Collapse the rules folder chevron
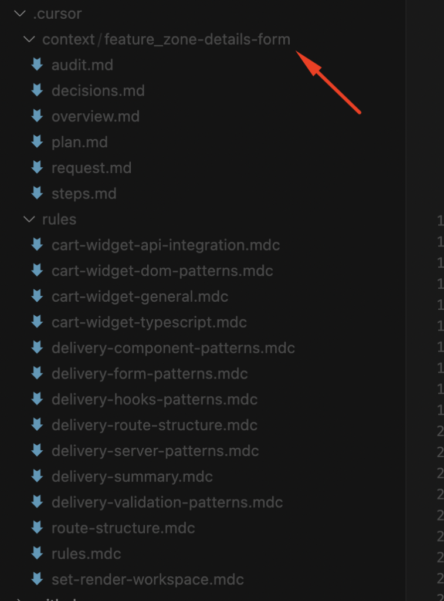This screenshot has width=444, height=601. 29,220
